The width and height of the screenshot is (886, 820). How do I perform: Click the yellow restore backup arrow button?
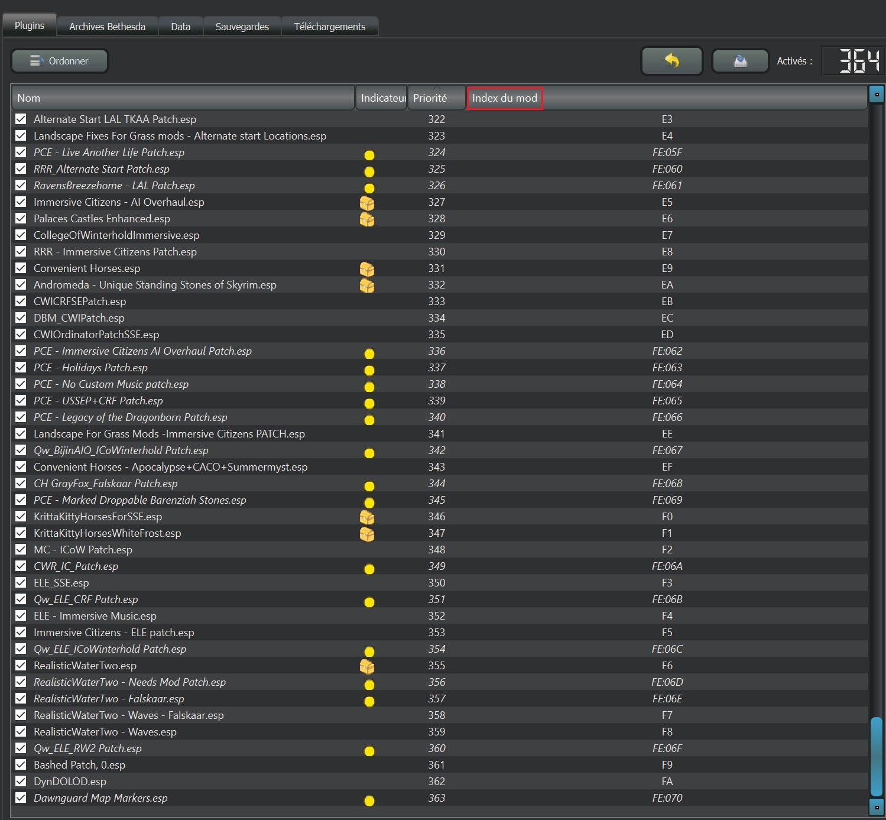672,61
